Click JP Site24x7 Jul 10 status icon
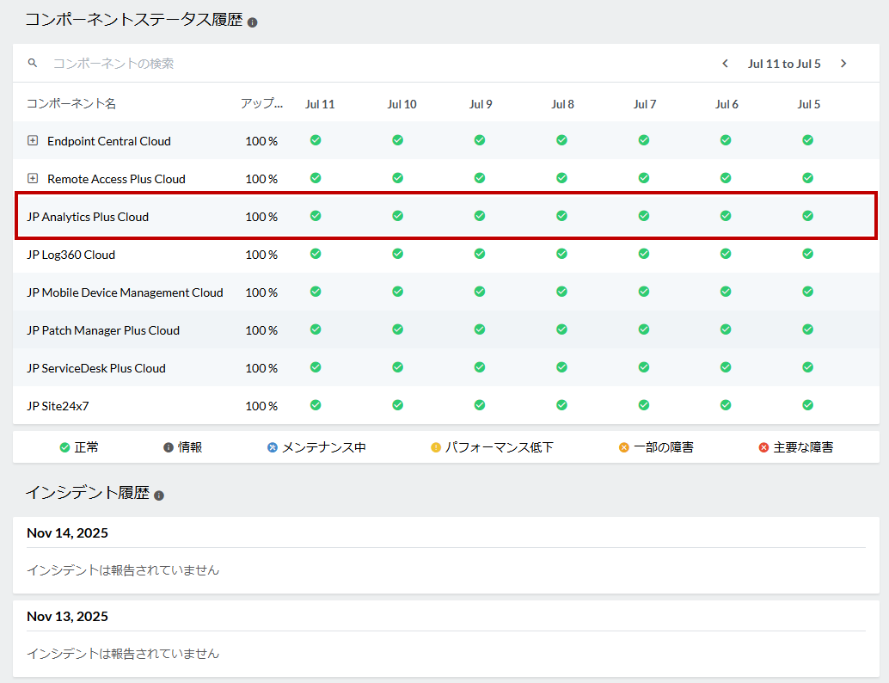This screenshot has width=889, height=683. pyautogui.click(x=398, y=405)
